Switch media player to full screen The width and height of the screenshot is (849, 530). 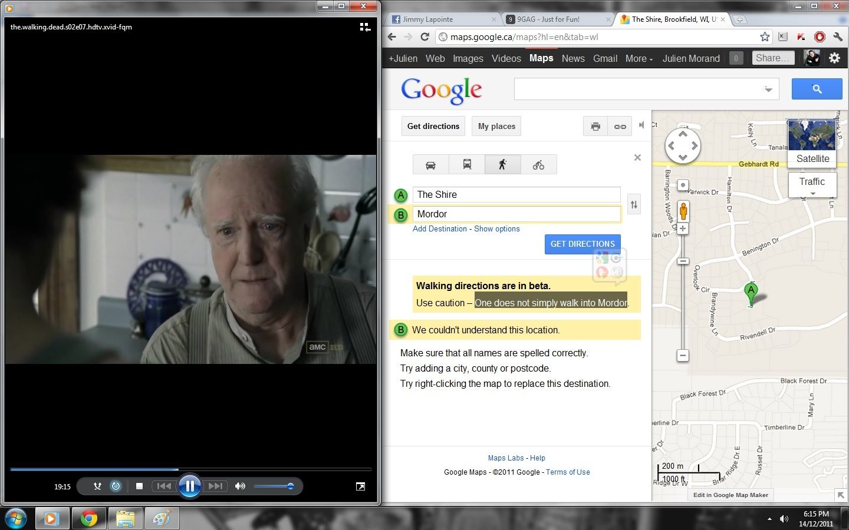click(360, 486)
